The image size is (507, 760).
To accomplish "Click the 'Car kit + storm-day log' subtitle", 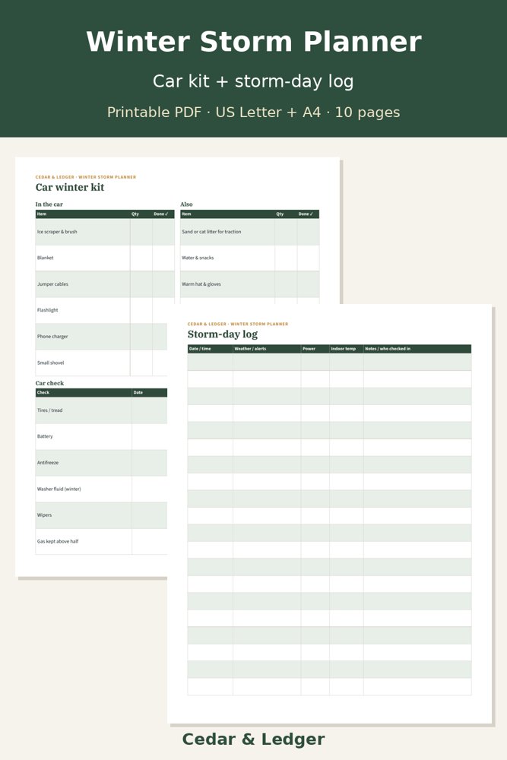I will 254,81.
